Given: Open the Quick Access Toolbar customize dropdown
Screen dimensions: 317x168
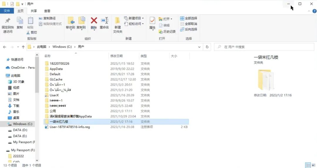Looking at the screenshot, I should coord(22,4).
